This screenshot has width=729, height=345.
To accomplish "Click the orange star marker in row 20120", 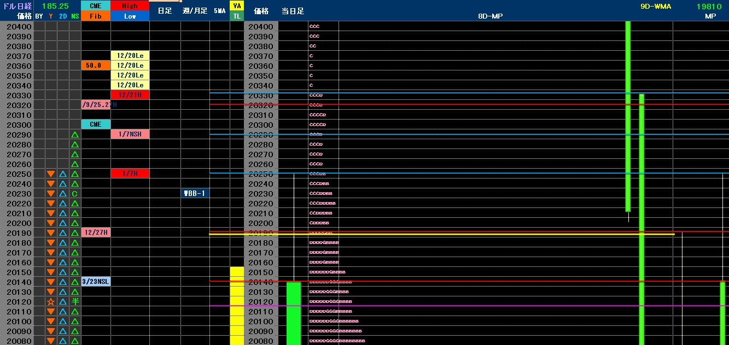I will click(51, 302).
